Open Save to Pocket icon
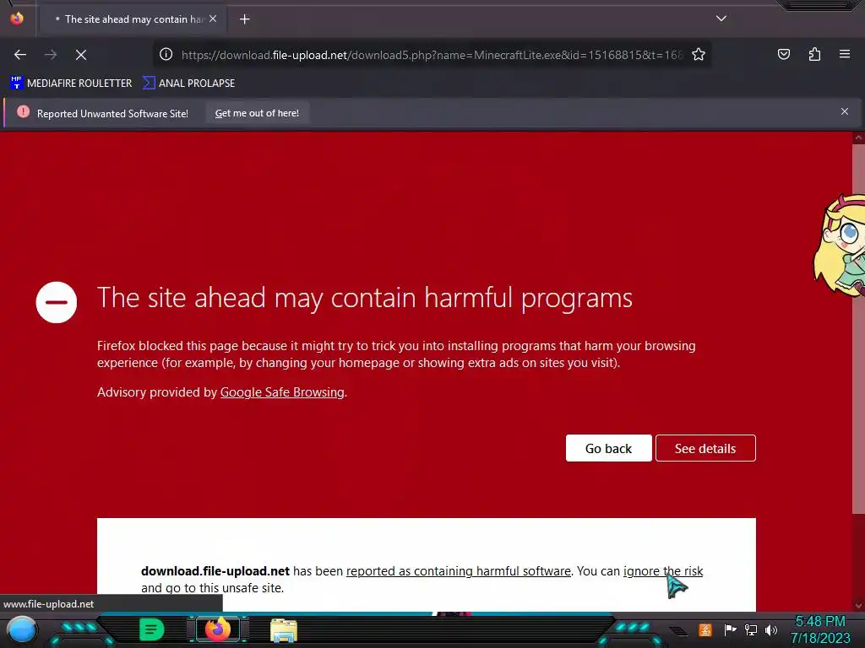The image size is (865, 648). [x=783, y=54]
